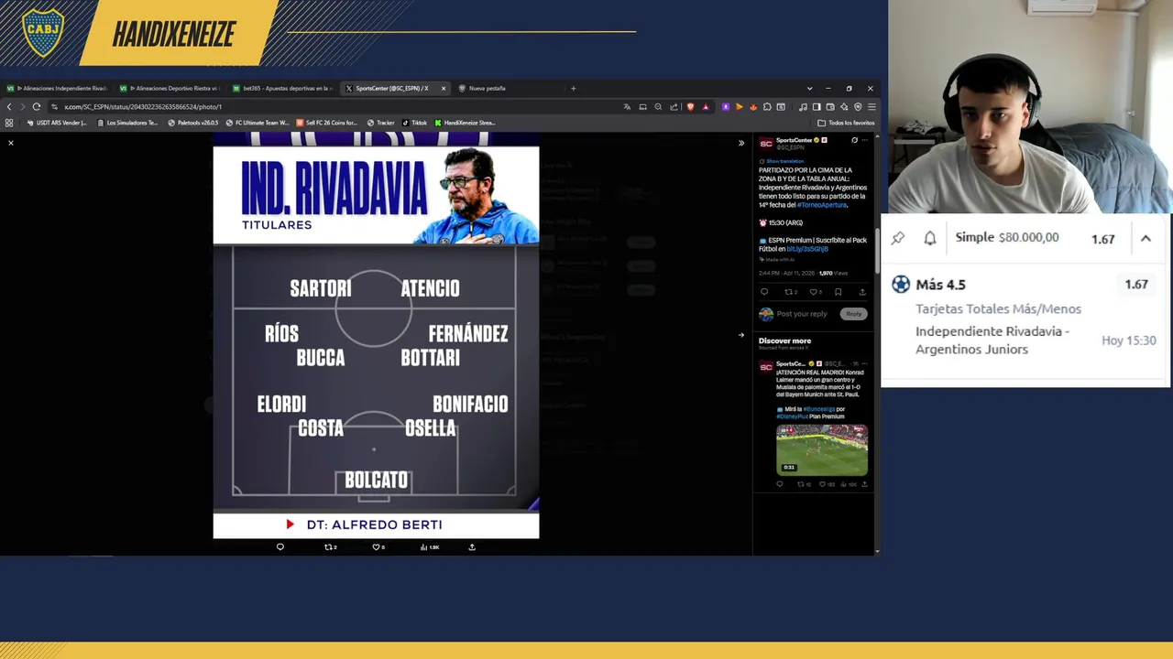This screenshot has width=1173, height=659.
Task: Click the Simple $80.000,00 stake label
Action: pyautogui.click(x=1007, y=237)
